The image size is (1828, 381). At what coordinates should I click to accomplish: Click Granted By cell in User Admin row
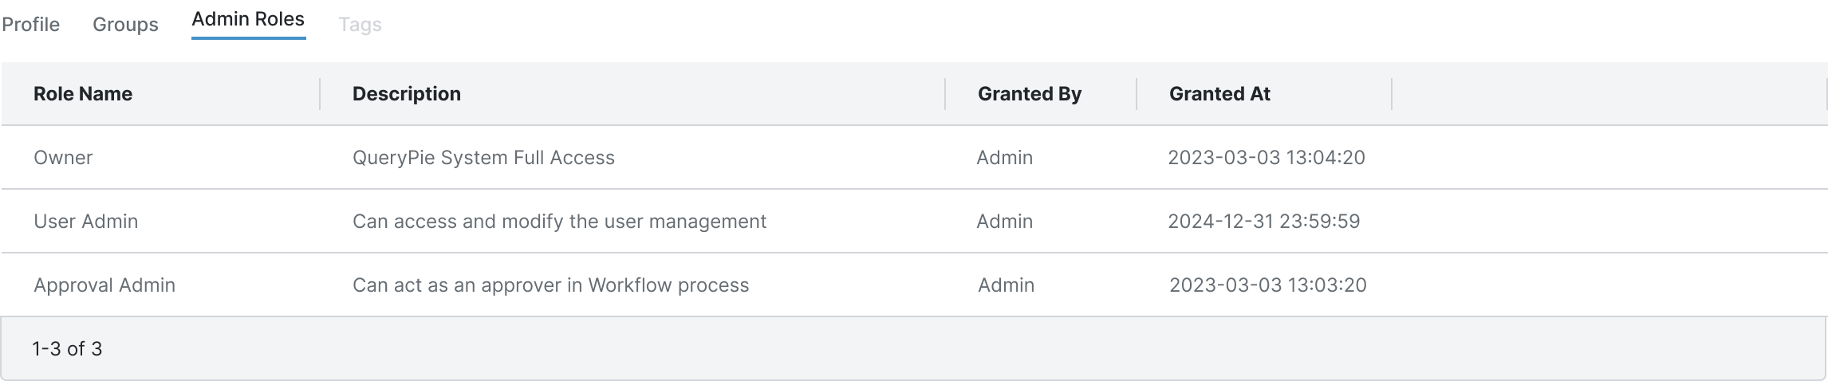click(1005, 222)
